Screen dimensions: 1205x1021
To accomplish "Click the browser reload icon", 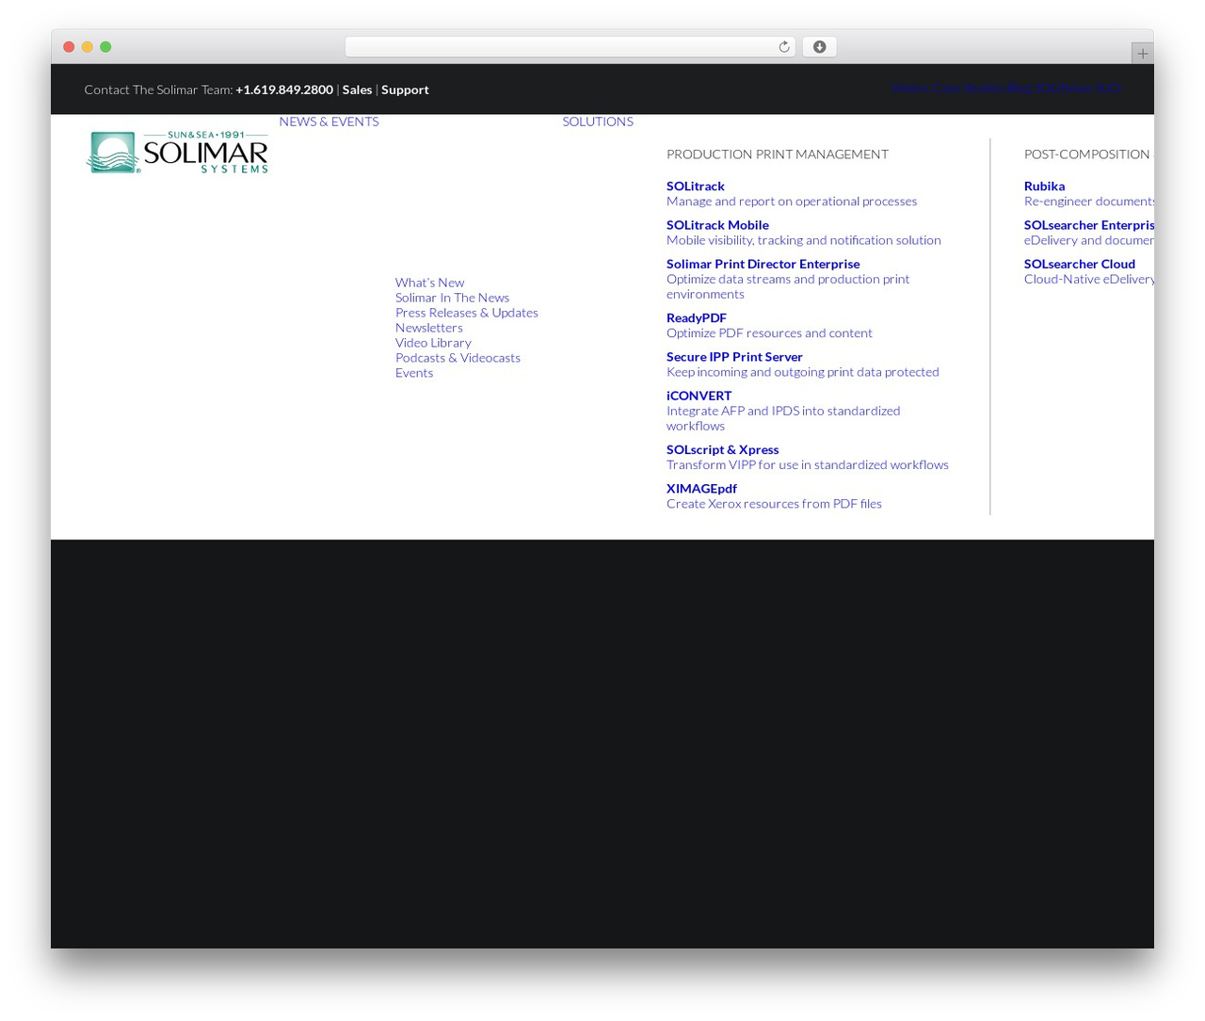I will [783, 47].
